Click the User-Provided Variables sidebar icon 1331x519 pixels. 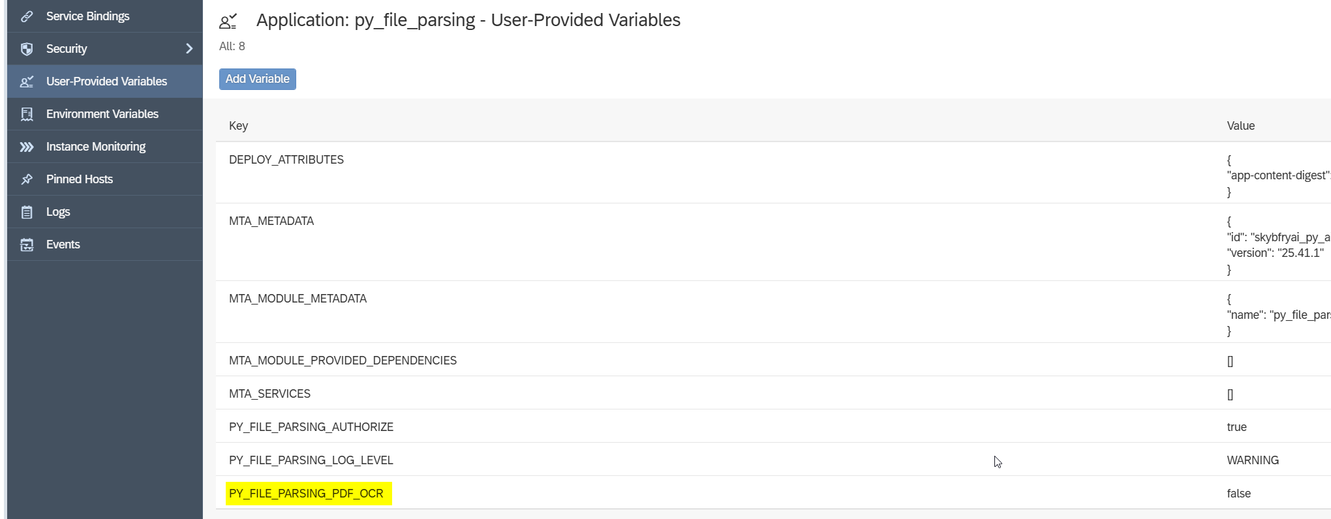coord(27,82)
